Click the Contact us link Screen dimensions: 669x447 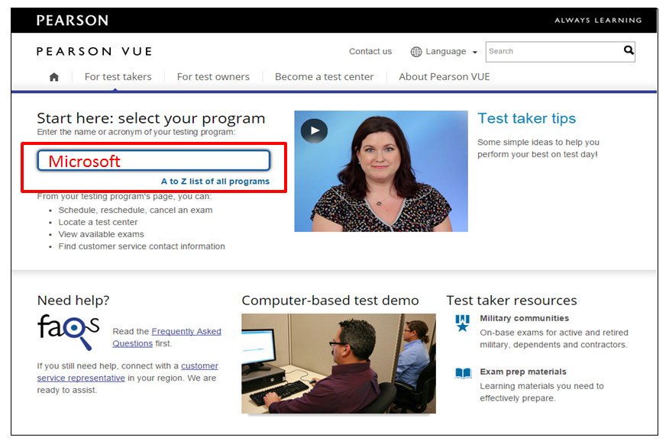(x=370, y=52)
